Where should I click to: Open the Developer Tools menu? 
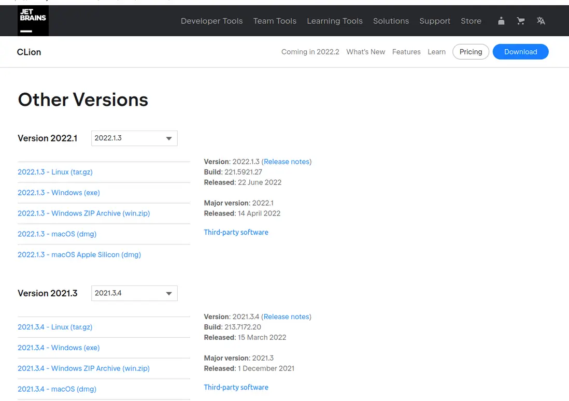tap(211, 21)
